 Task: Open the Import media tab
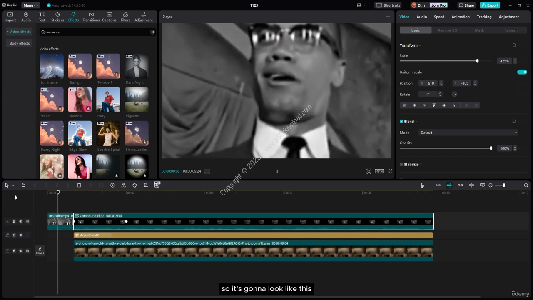pyautogui.click(x=10, y=17)
